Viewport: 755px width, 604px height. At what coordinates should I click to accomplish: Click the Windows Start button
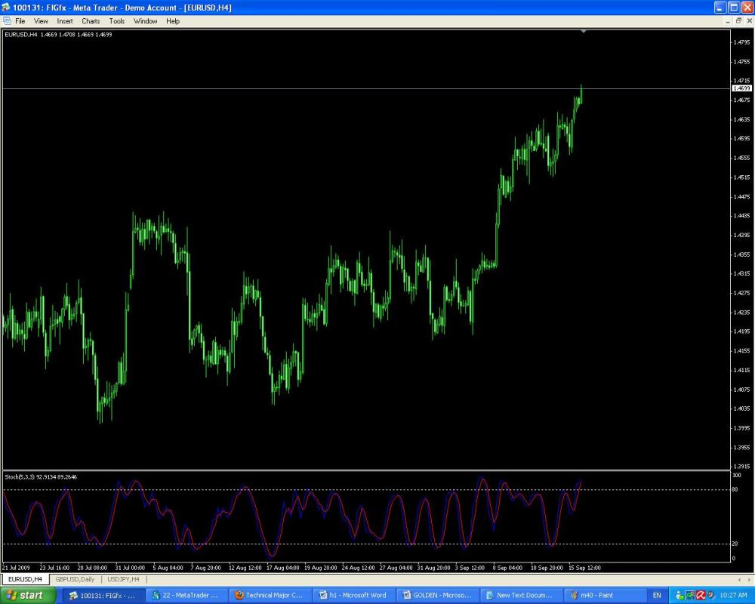coord(28,595)
